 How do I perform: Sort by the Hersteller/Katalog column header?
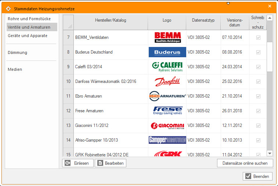coord(111,20)
